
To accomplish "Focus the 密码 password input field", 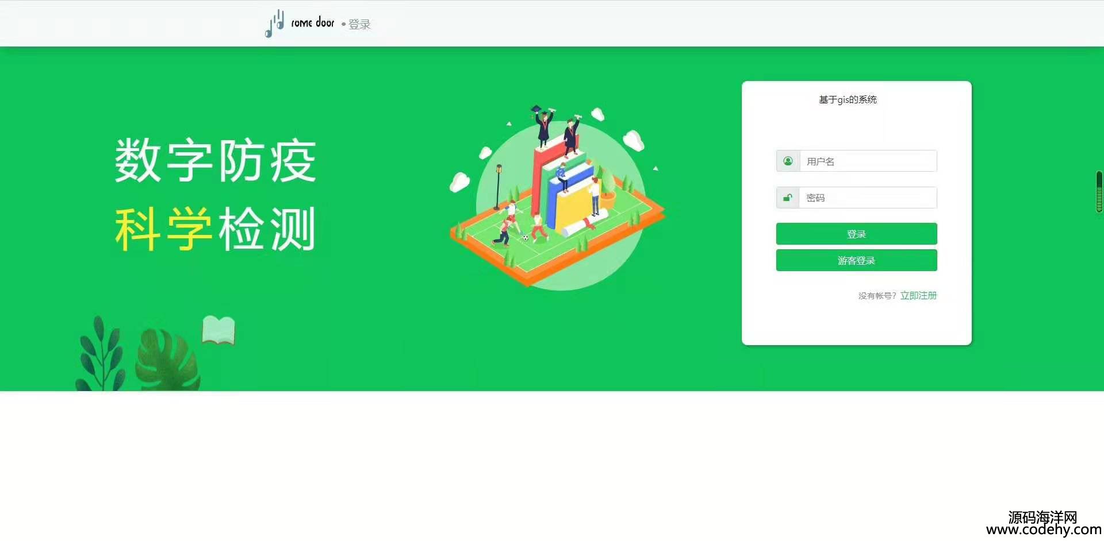I will point(868,198).
